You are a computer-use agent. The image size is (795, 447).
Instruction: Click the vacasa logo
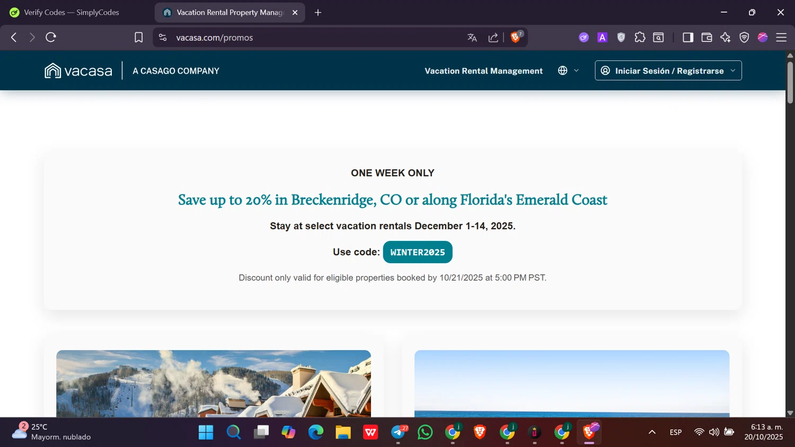78,70
